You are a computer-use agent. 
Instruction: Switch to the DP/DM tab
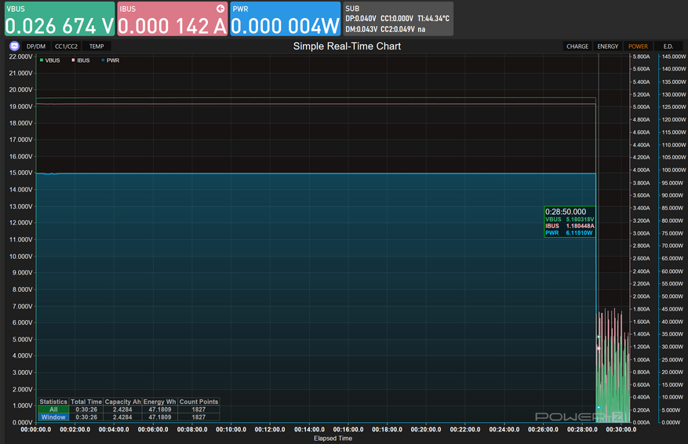pos(36,46)
